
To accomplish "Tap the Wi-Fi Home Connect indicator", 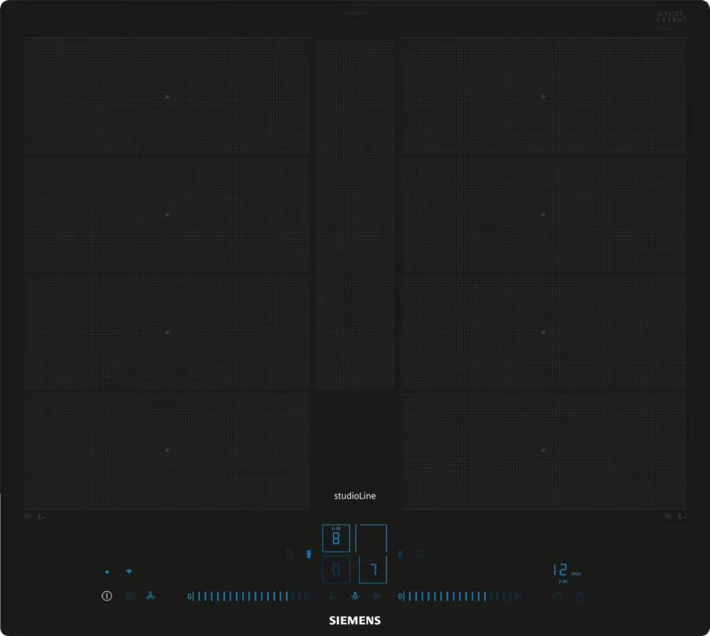I will click(x=129, y=571).
